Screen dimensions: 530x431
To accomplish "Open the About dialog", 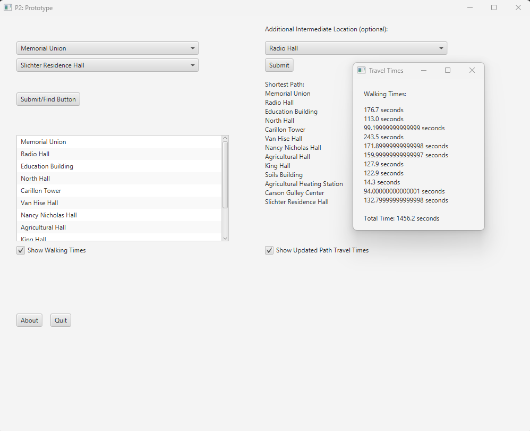I will click(29, 320).
